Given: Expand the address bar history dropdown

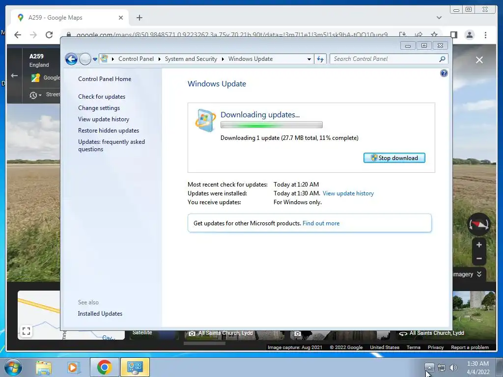Looking at the screenshot, I should [x=309, y=59].
